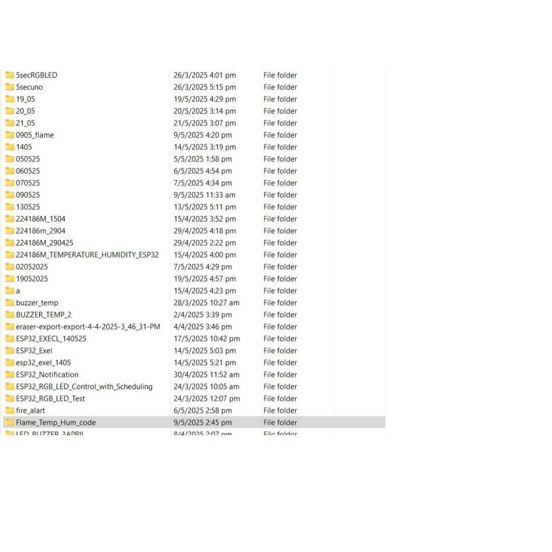Image resolution: width=552 pixels, height=552 pixels.
Task: Click date 6/5/2025 2:58 pm
Action: [203, 410]
